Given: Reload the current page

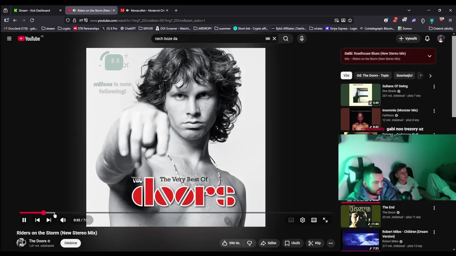Looking at the screenshot, I should 32,20.
